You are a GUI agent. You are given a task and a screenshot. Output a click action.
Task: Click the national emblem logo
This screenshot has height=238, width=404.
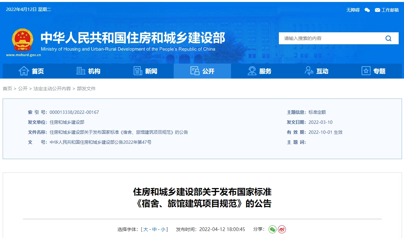click(x=23, y=40)
